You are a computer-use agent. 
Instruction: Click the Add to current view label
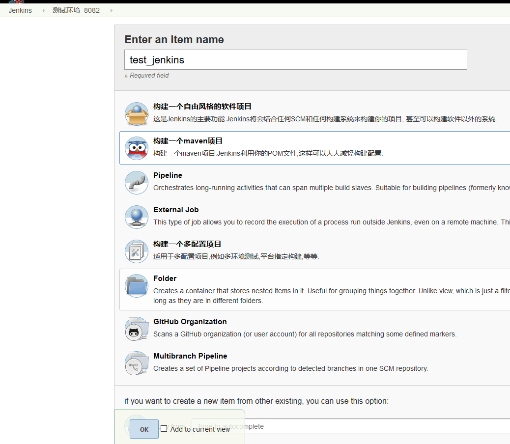200,429
